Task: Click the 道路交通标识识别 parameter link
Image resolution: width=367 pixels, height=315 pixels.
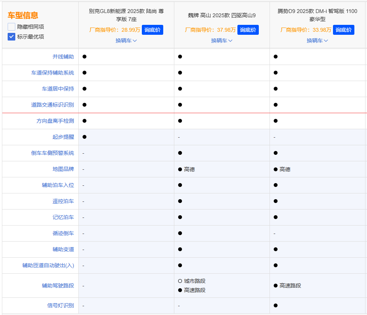Action: pos(53,105)
